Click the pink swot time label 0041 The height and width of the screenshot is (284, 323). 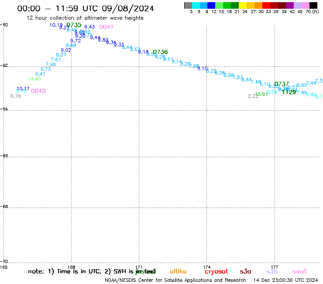click(x=106, y=27)
